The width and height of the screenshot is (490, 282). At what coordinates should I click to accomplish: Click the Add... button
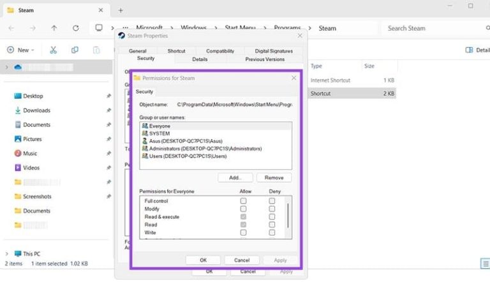pyautogui.click(x=235, y=178)
